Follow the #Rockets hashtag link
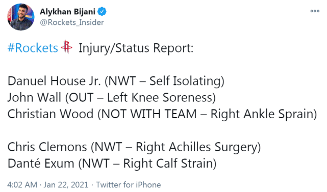Screen dimensions: 327x192 coord(33,48)
